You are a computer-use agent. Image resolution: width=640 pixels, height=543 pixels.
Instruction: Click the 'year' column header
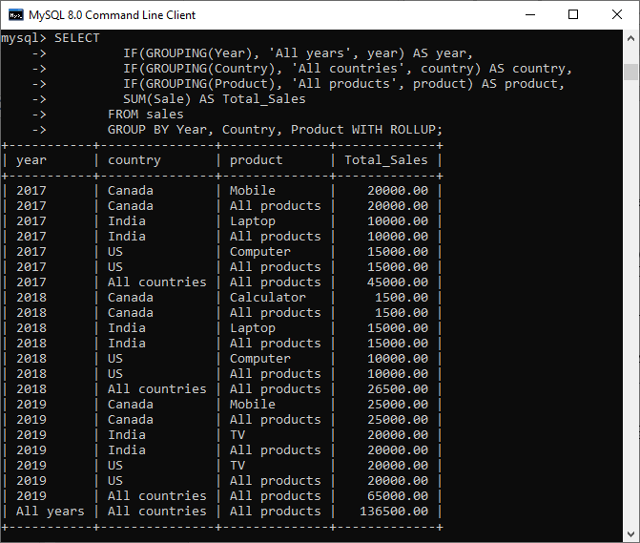[x=31, y=160]
